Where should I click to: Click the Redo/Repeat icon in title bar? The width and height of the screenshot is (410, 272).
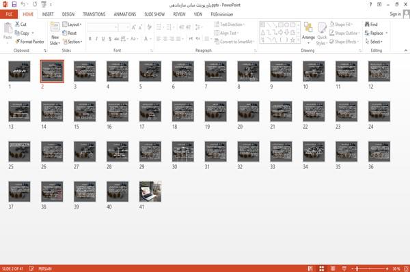click(35, 4)
